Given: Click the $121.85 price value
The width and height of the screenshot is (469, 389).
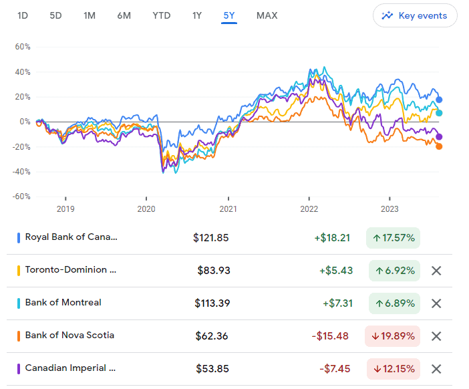Looking at the screenshot, I should 211,238.
